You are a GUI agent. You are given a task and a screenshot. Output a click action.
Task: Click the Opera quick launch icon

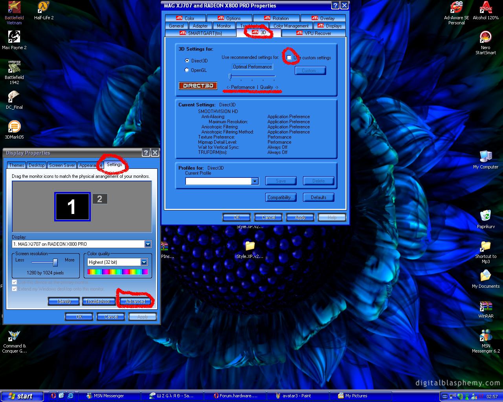click(x=54, y=396)
